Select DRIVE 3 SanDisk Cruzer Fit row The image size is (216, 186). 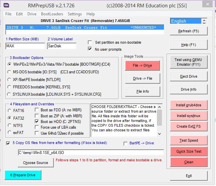pyautogui.click(x=85, y=28)
